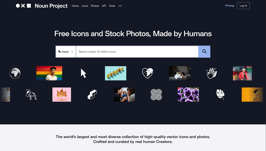Open the Tools menu
The height and width of the screenshot is (151, 266).
(112, 6)
